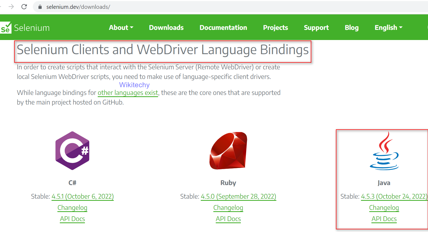Viewport: 428px width, 232px height.
Task: Follow the 'other languages exist' link
Action: coord(128,93)
